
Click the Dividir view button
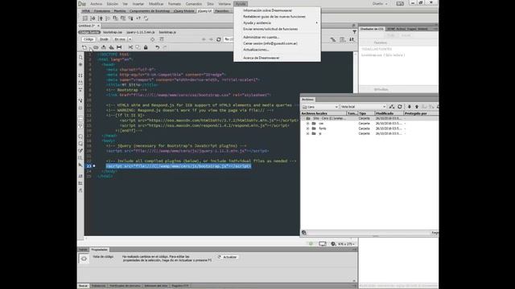[x=104, y=39]
